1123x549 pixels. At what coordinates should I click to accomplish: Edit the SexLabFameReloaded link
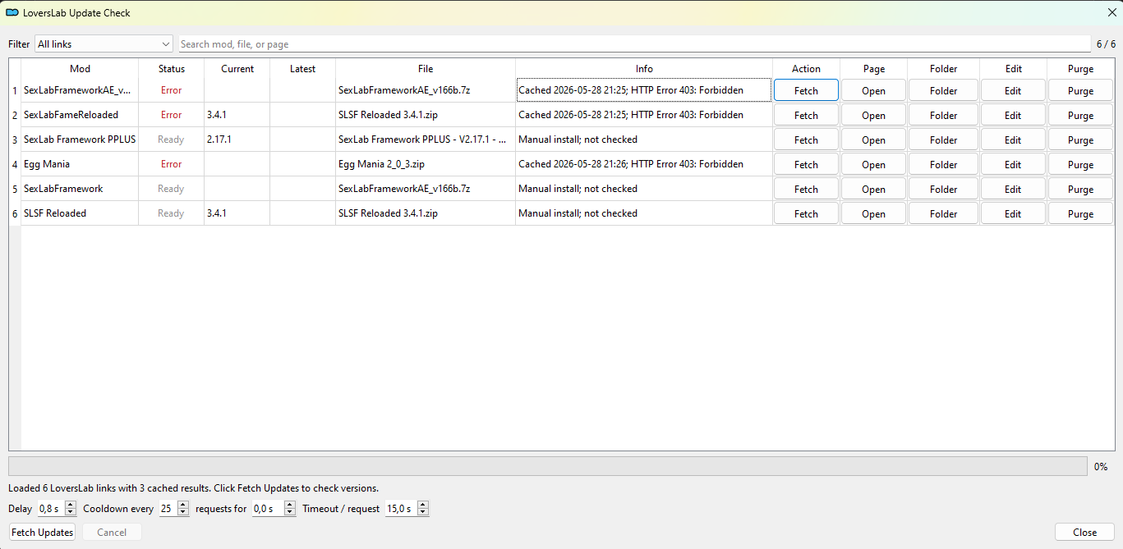[x=1013, y=115]
